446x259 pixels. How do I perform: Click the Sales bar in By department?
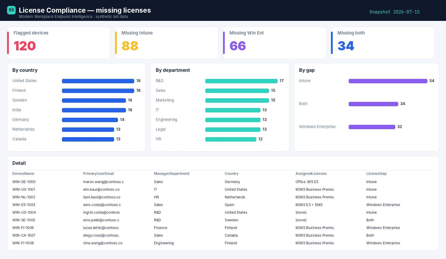pyautogui.click(x=237, y=91)
